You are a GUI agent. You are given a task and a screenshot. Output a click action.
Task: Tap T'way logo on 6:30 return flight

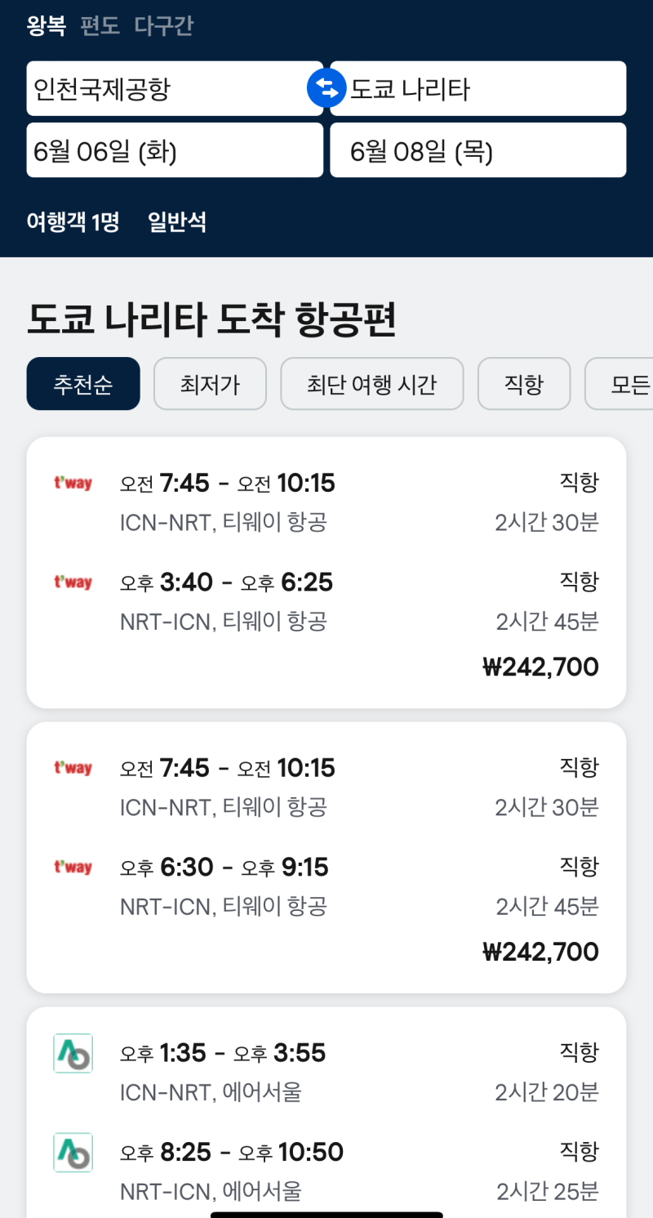[x=73, y=867]
